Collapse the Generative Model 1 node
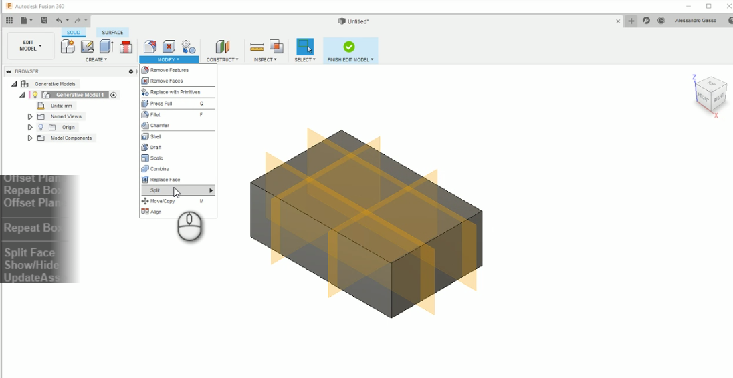This screenshot has width=733, height=378. coord(22,95)
